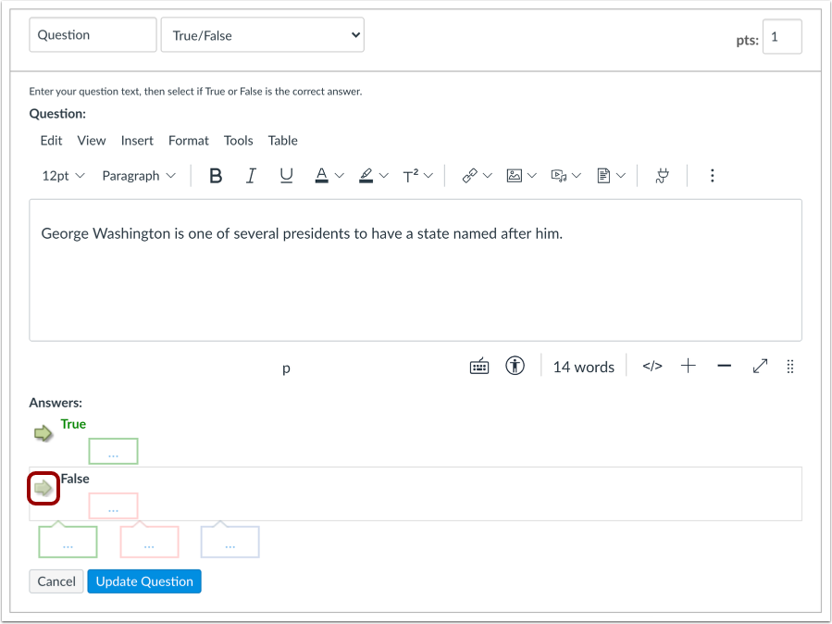Expand the highlight color options arrow
The width and height of the screenshot is (832, 624).
tap(384, 176)
